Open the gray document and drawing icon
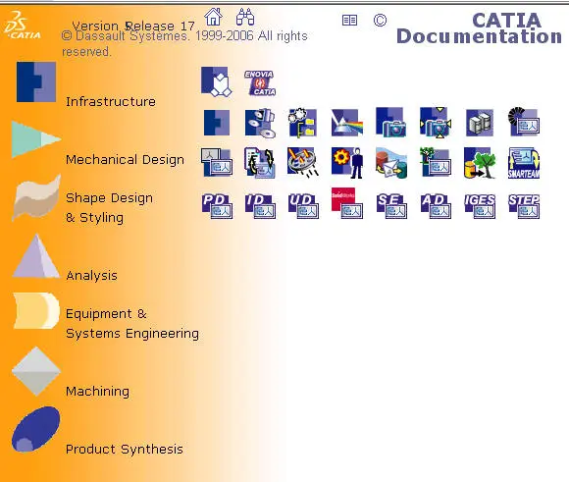 click(x=217, y=162)
